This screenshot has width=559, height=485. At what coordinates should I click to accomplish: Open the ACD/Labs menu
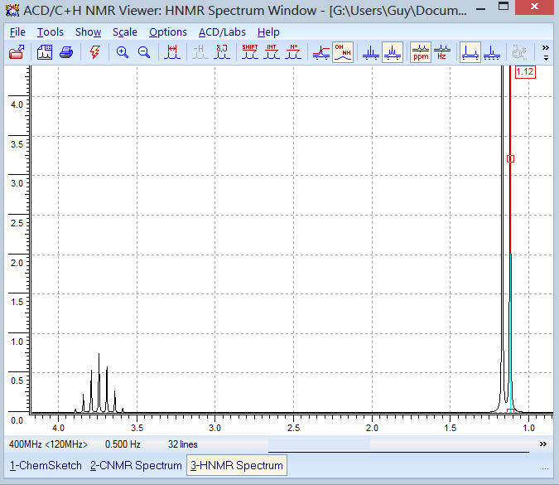(222, 32)
